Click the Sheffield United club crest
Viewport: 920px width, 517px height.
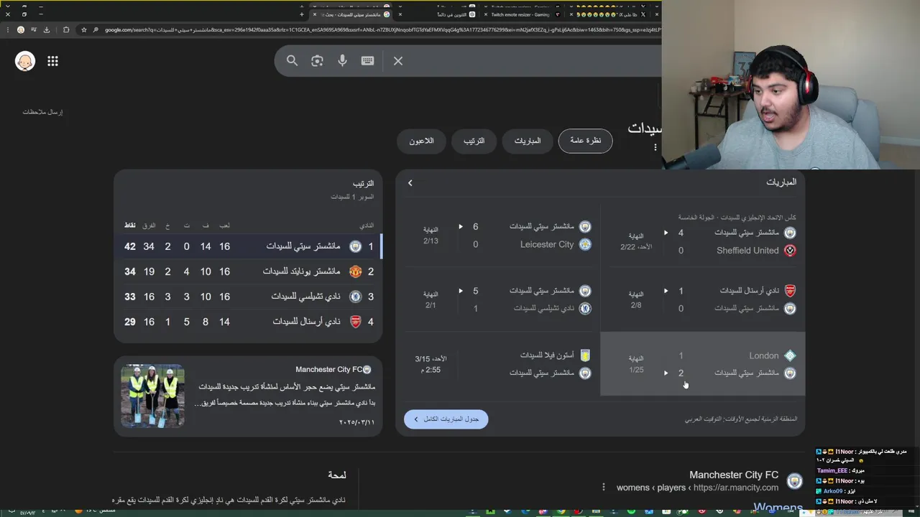point(790,251)
